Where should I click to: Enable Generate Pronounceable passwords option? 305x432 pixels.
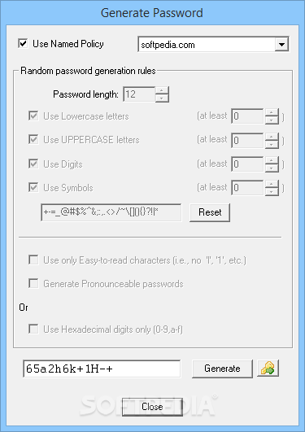33,283
